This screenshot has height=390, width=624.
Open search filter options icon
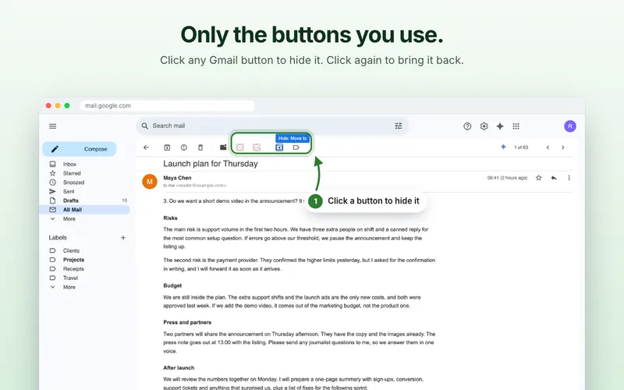(x=398, y=126)
